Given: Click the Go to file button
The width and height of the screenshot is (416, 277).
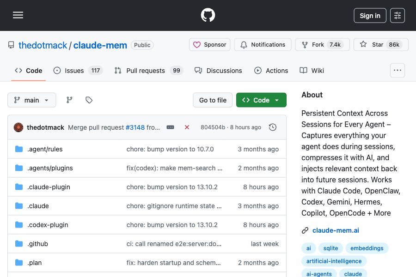Looking at the screenshot, I should click(213, 100).
